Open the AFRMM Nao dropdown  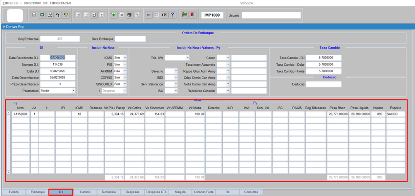[125, 71]
